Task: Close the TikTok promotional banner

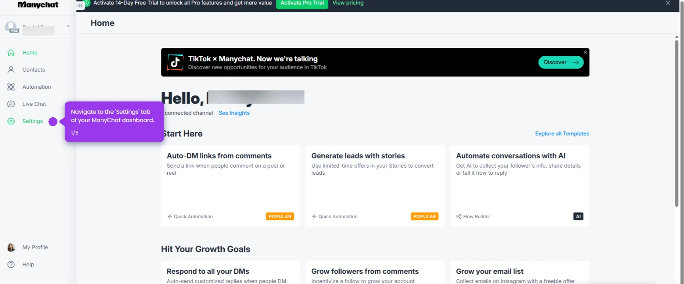Action: pos(585,52)
